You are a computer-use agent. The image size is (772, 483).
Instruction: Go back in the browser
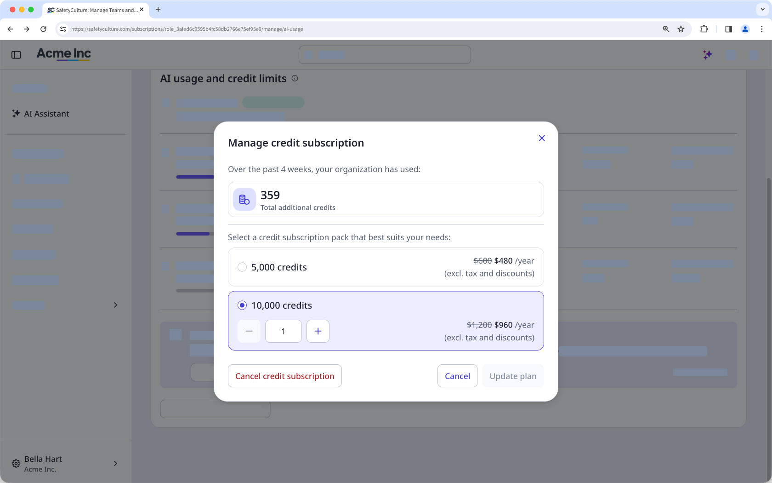point(11,29)
